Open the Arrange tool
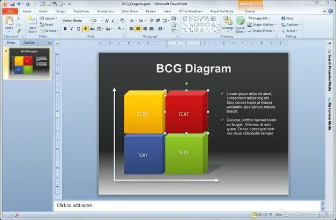 tap(228, 23)
